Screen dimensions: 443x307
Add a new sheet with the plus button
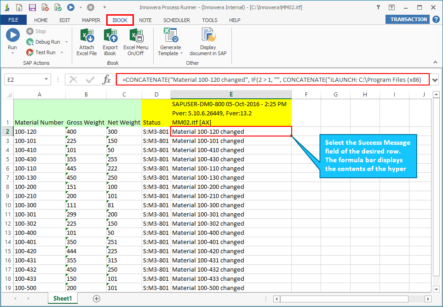pos(96,298)
